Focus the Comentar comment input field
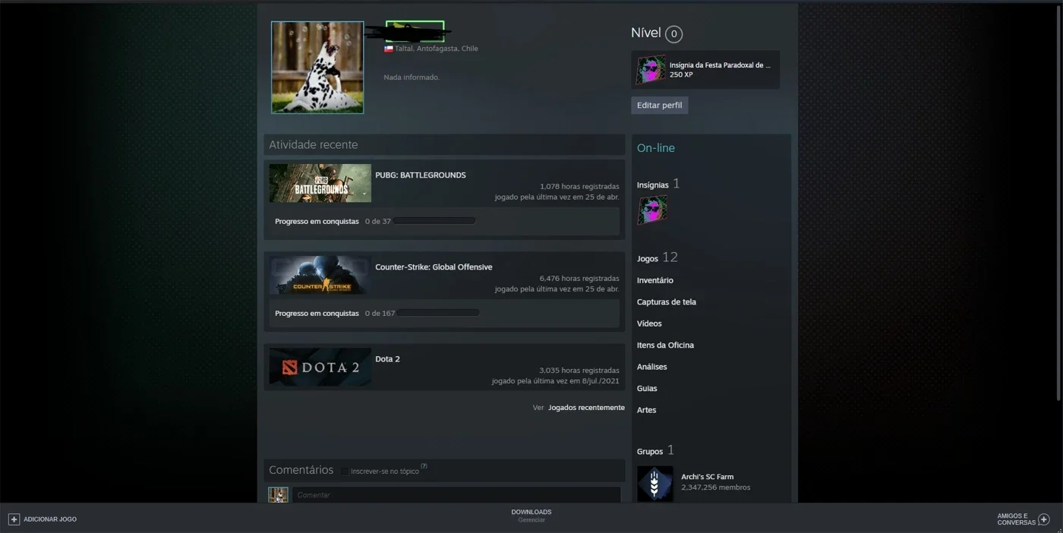Viewport: 1063px width, 533px height. coord(456,495)
